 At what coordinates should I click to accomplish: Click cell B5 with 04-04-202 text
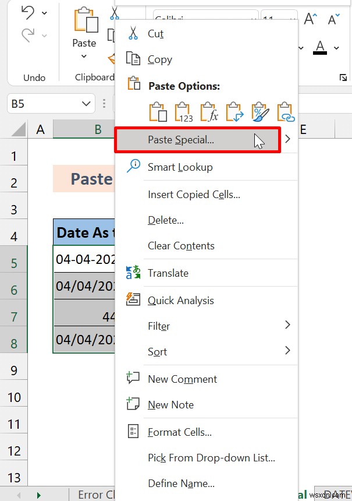84,259
